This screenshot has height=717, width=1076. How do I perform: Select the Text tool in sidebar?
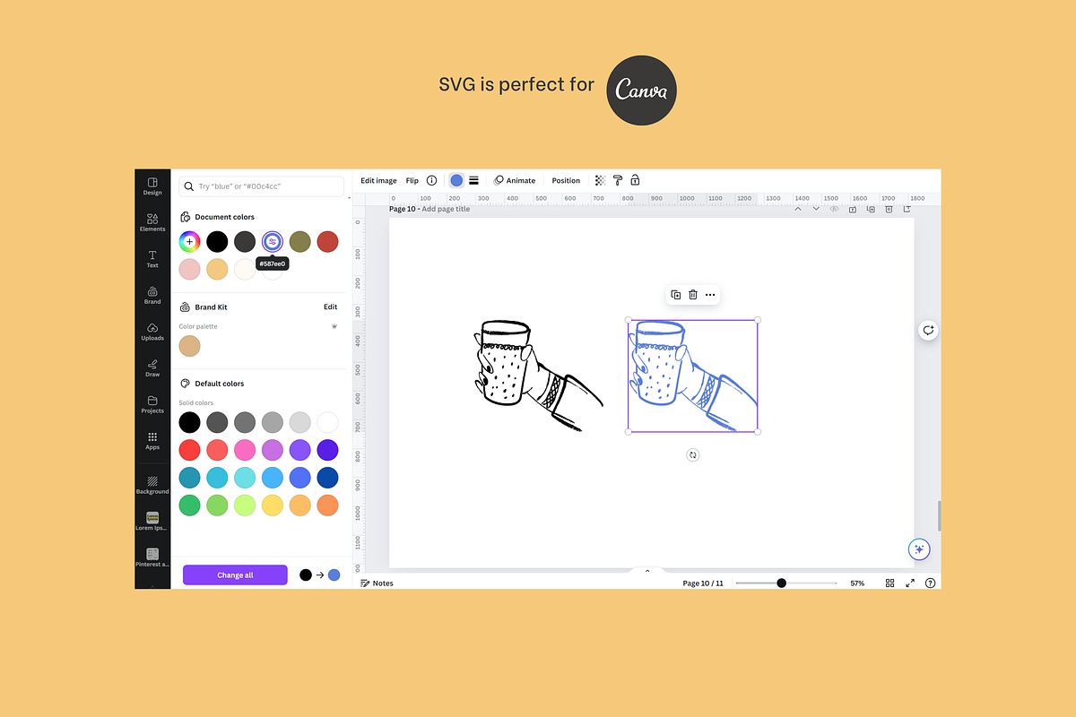(x=152, y=259)
